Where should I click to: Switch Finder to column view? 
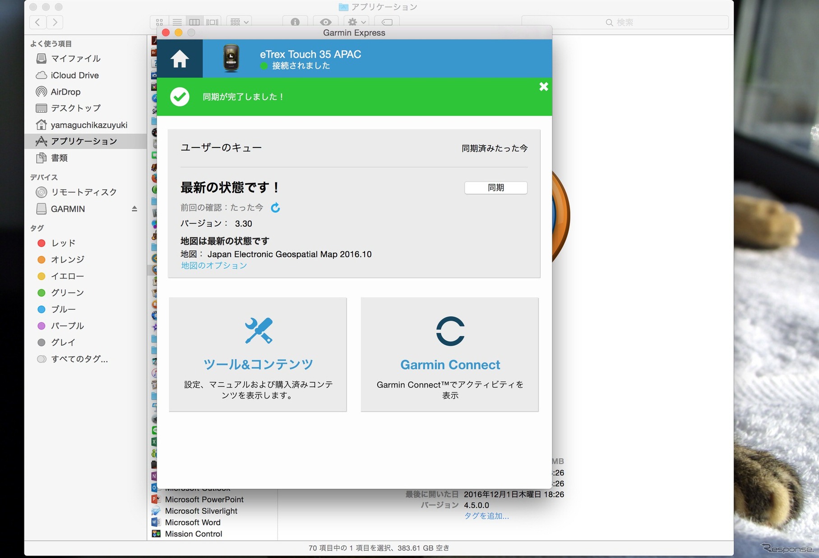[194, 22]
